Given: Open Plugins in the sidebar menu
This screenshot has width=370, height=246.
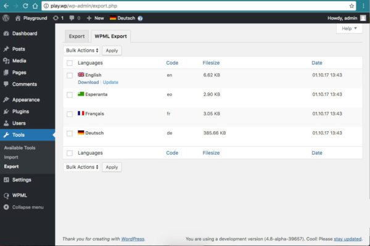Looking at the screenshot, I should (20, 112).
